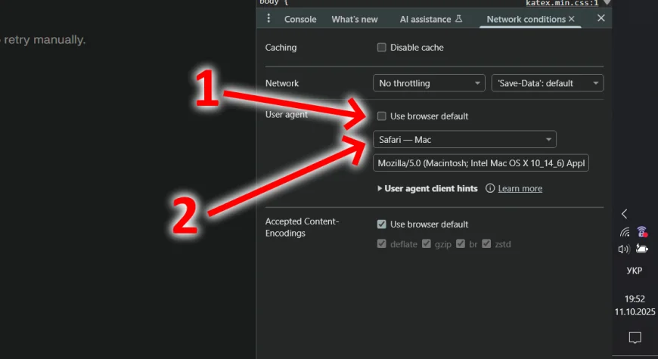
Task: Switch to the Console tab
Action: 300,19
